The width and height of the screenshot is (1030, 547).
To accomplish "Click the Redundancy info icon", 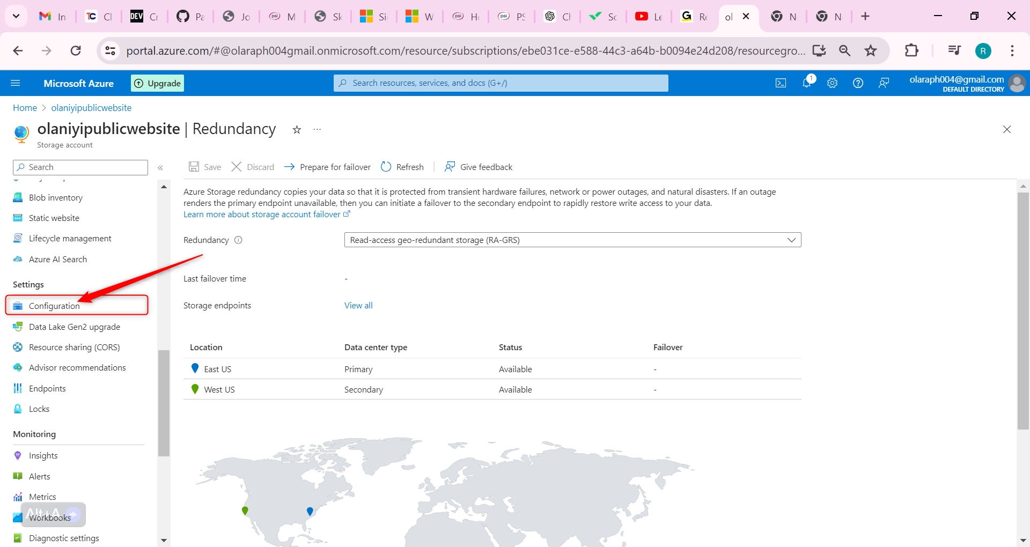I will pos(239,240).
